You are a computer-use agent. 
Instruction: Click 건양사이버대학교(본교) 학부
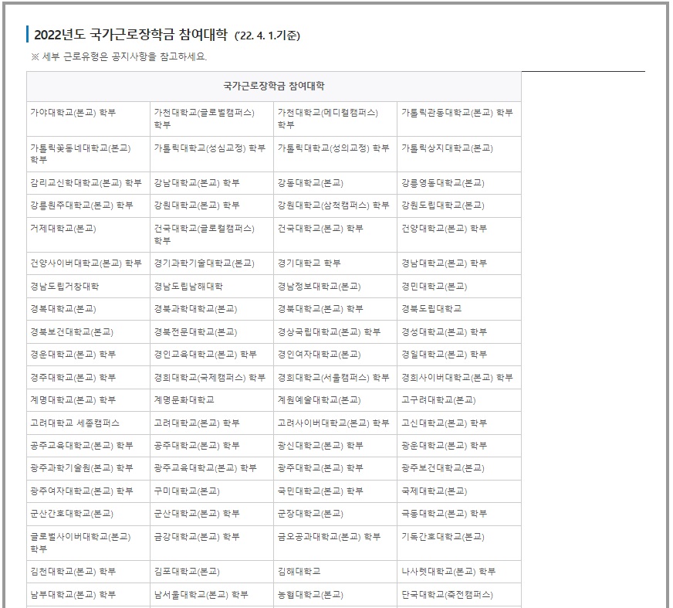(86, 263)
